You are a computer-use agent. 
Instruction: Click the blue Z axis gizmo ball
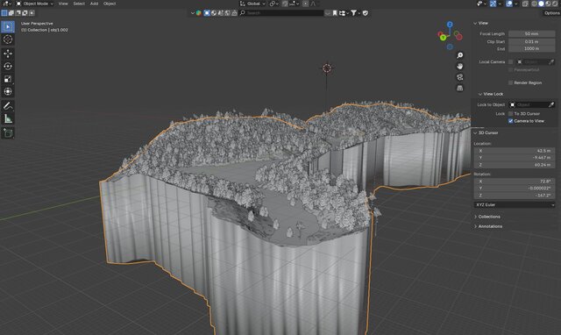[450, 25]
